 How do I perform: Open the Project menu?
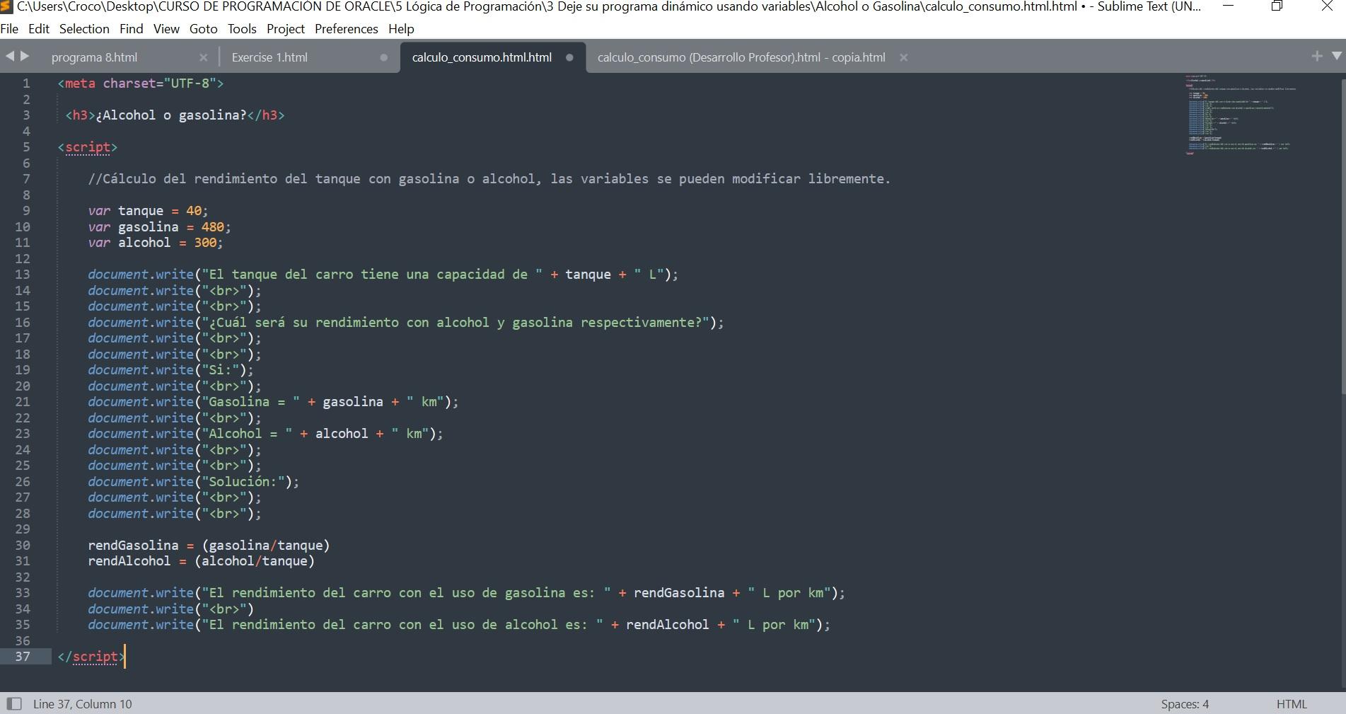coord(286,29)
